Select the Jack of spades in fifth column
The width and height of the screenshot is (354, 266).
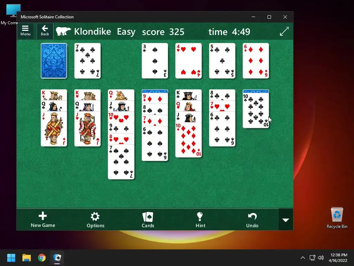click(188, 117)
